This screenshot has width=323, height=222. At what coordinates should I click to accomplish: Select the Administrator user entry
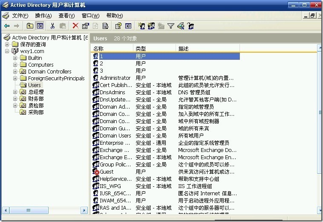115,78
